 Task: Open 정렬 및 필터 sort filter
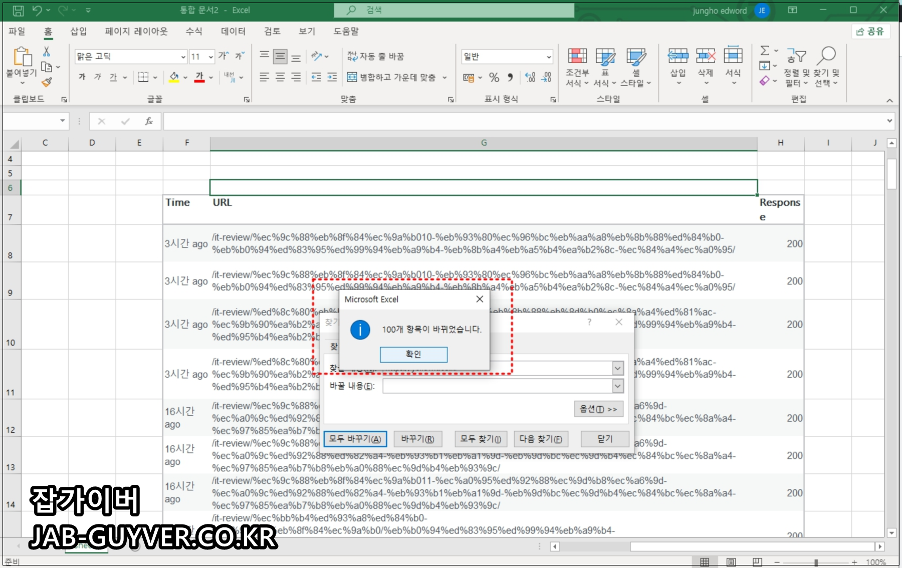[x=796, y=67]
